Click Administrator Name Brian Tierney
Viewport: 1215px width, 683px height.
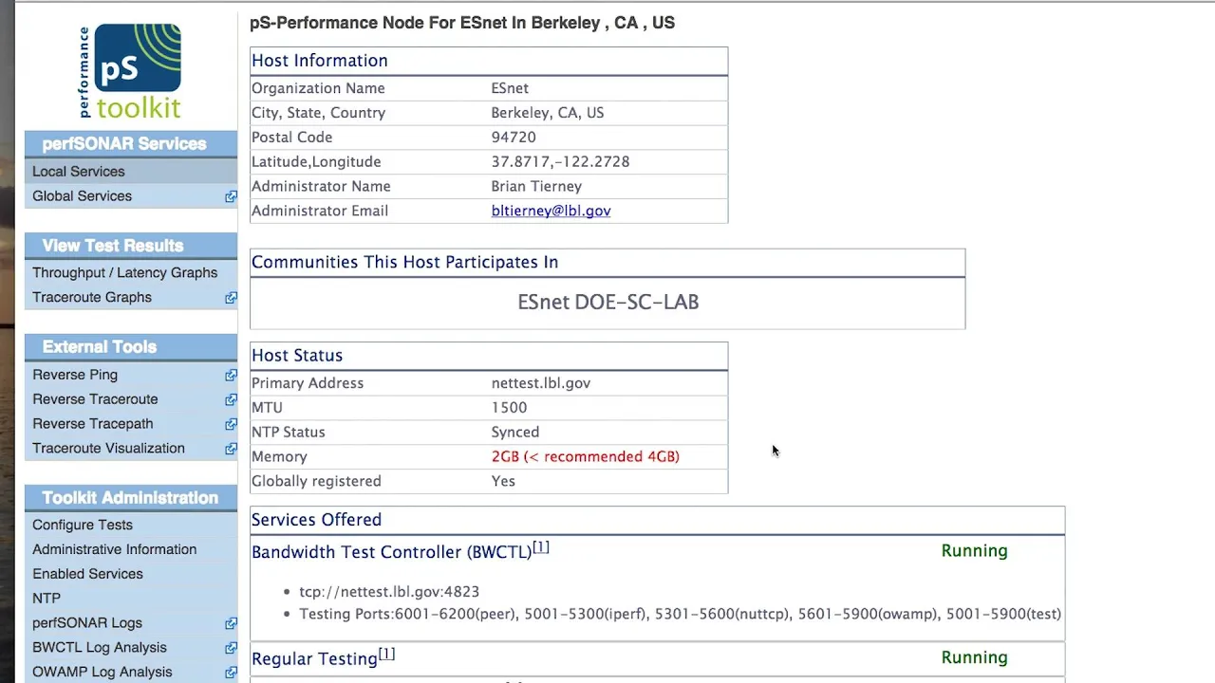click(536, 187)
